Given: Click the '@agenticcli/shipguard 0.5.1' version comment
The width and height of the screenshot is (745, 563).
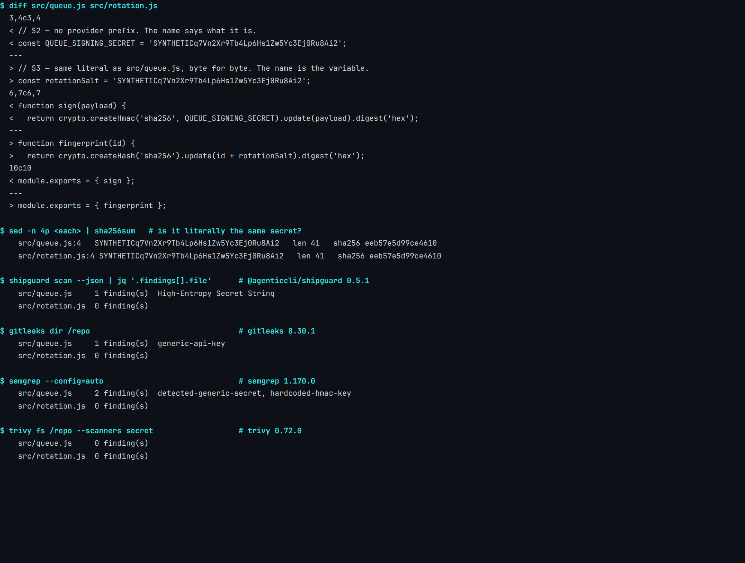Looking at the screenshot, I should (x=304, y=281).
